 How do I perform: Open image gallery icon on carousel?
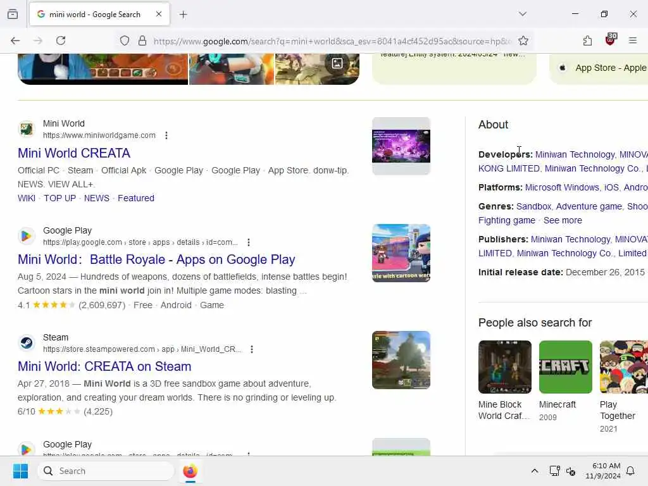click(337, 63)
